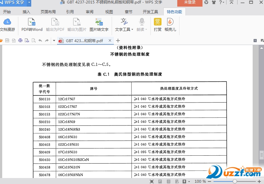Open the 插入 ribbon tab
Screen dimensions: 264x184
[26, 12]
